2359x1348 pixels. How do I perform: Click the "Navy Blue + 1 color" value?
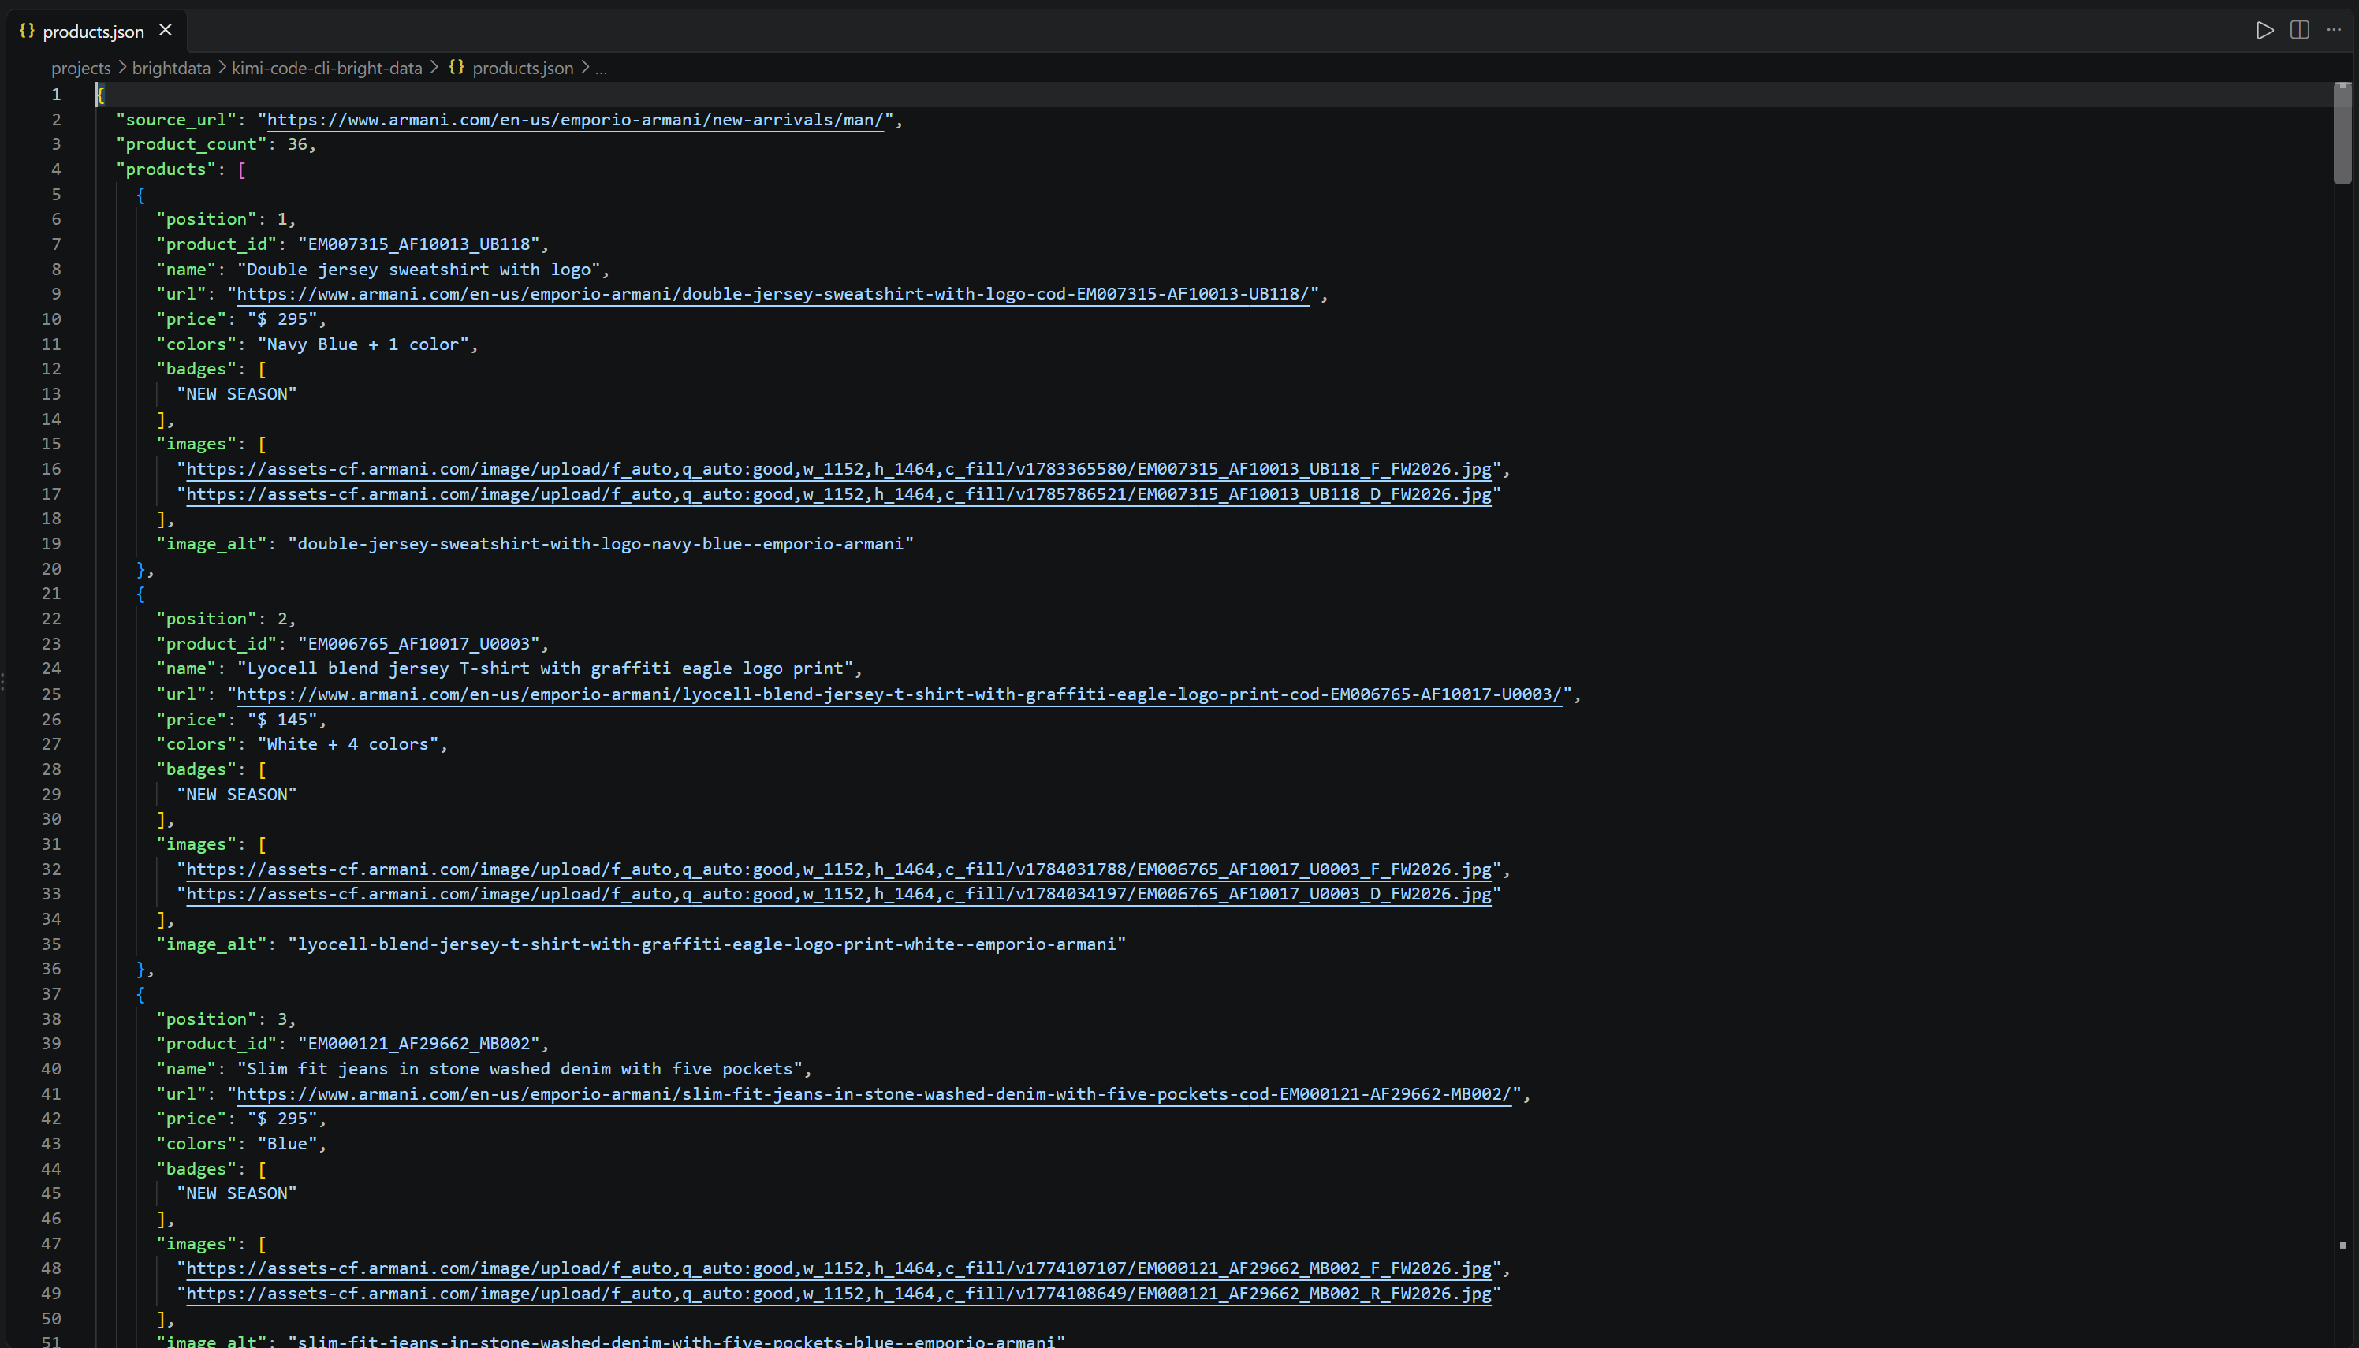pos(363,344)
